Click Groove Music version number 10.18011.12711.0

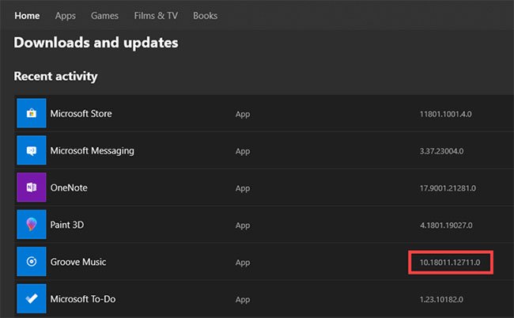450,263
